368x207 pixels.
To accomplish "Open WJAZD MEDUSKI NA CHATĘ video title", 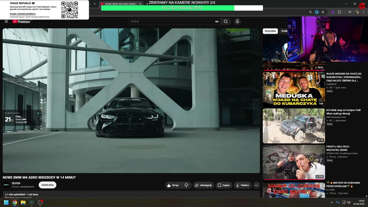I will [344, 77].
